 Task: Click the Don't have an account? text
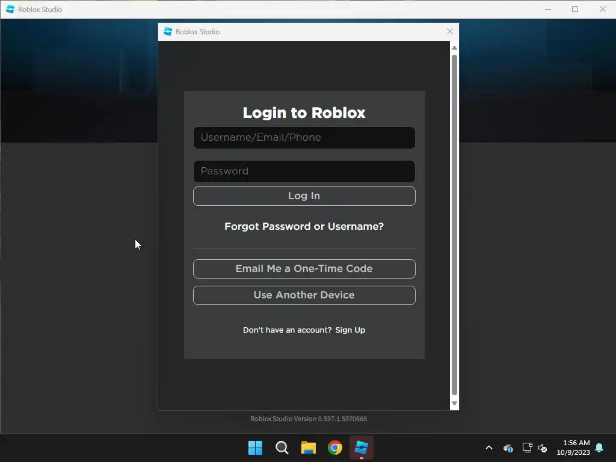tap(287, 330)
